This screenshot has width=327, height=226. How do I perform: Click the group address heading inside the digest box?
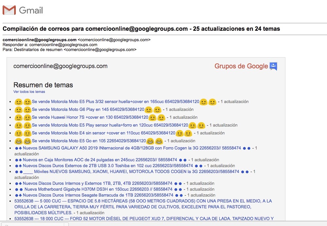61,66
